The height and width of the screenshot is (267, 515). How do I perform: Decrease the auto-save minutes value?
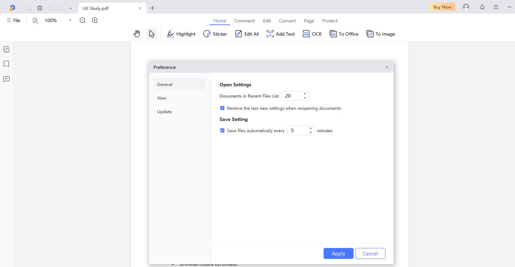coord(311,132)
